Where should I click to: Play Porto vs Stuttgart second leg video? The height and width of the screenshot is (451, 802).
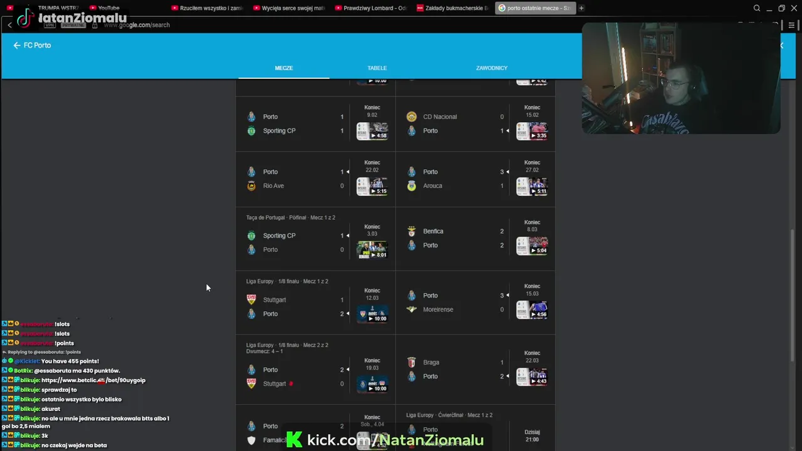point(372,384)
